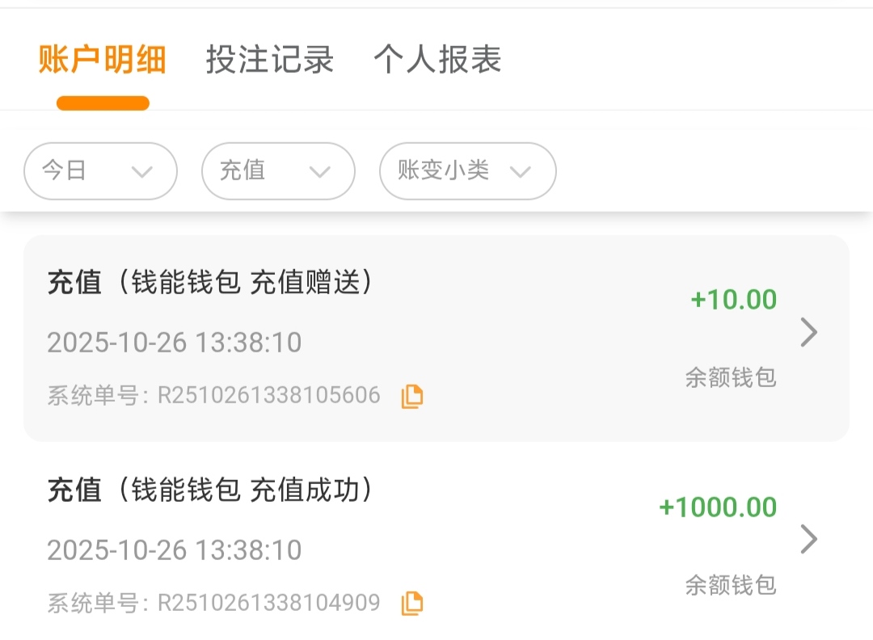Select the 充值成功 transaction title
Screen dimensions: 873x640
coord(210,490)
